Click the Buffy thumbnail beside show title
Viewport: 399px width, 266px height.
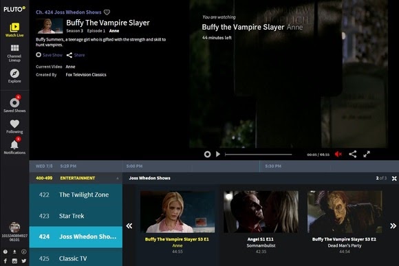[x=50, y=26]
